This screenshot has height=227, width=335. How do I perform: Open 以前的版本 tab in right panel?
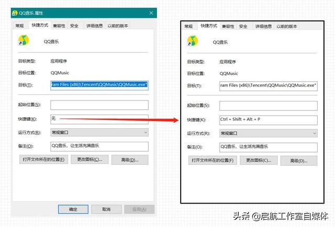287,27
